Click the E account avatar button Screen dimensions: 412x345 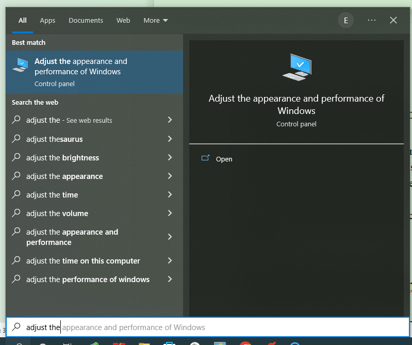click(x=346, y=20)
